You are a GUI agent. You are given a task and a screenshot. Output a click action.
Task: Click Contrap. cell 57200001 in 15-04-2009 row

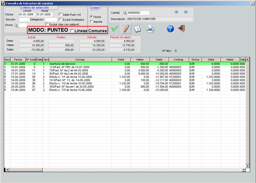[x=179, y=77]
